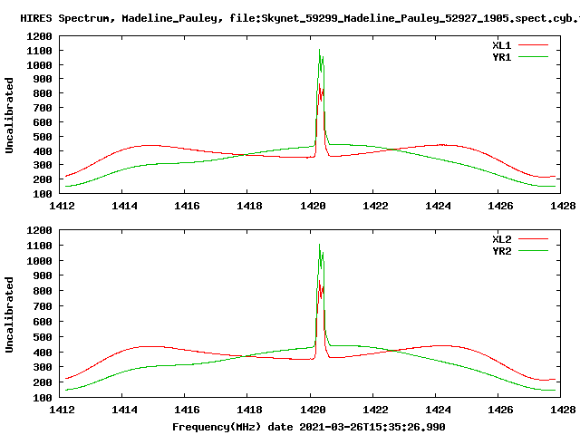Click the 1000 tick on the lower plot

tap(39, 261)
